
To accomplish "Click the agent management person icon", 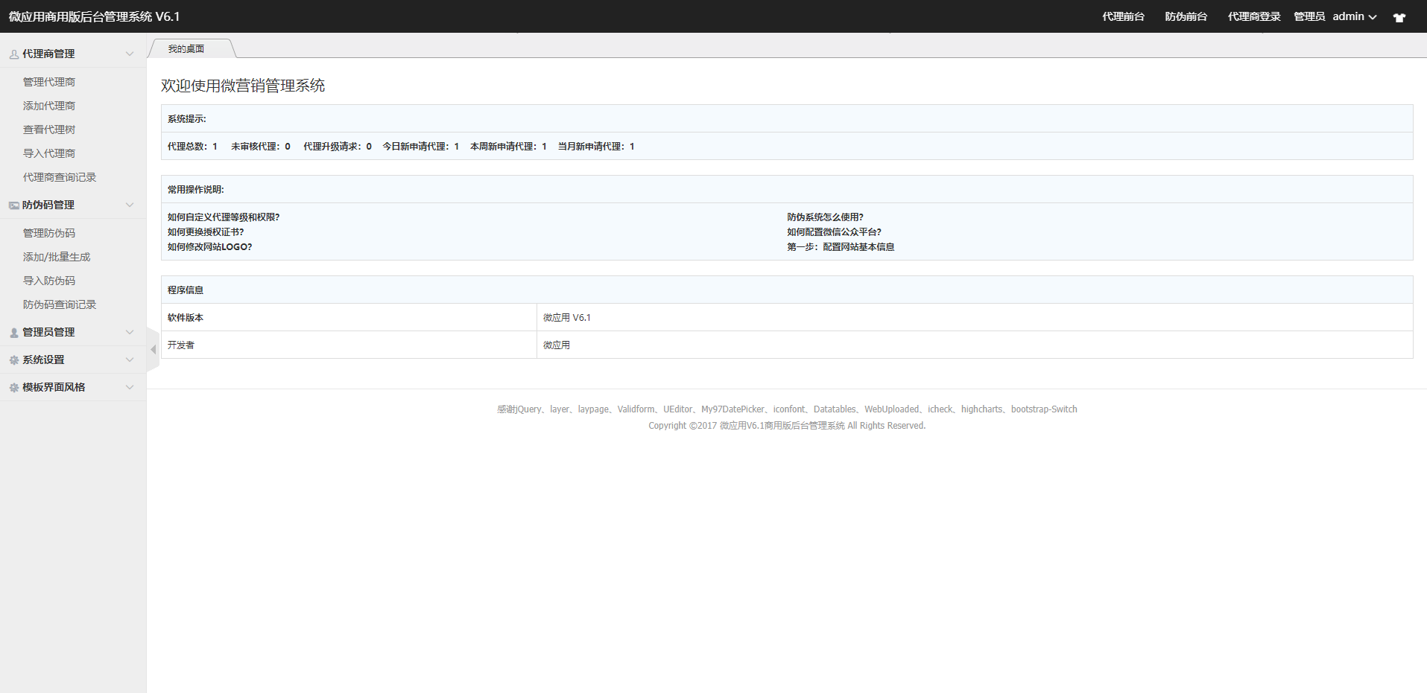I will tap(14, 54).
